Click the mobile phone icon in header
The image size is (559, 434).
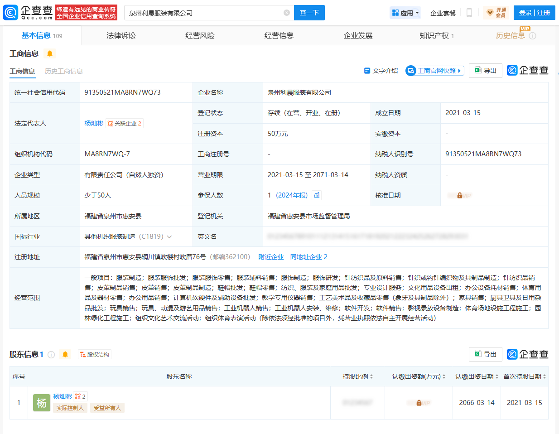pyautogui.click(x=469, y=13)
